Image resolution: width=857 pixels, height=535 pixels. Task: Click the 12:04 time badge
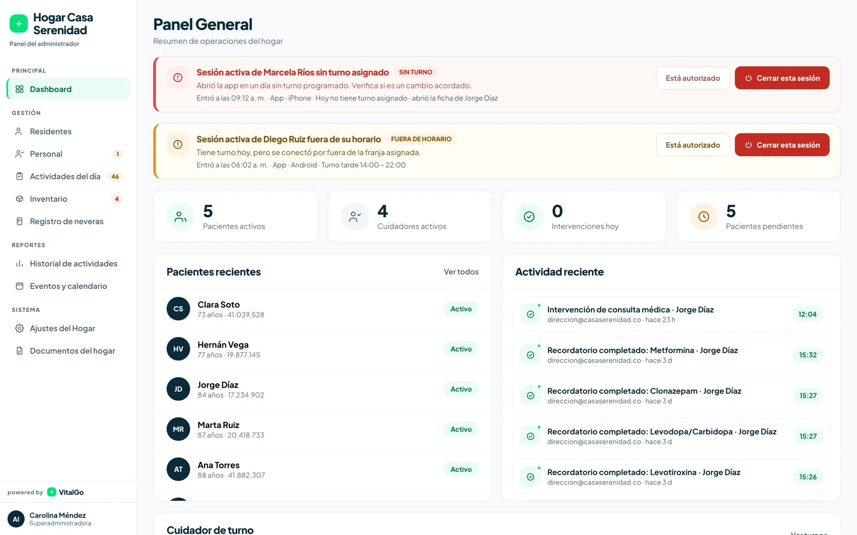807,314
